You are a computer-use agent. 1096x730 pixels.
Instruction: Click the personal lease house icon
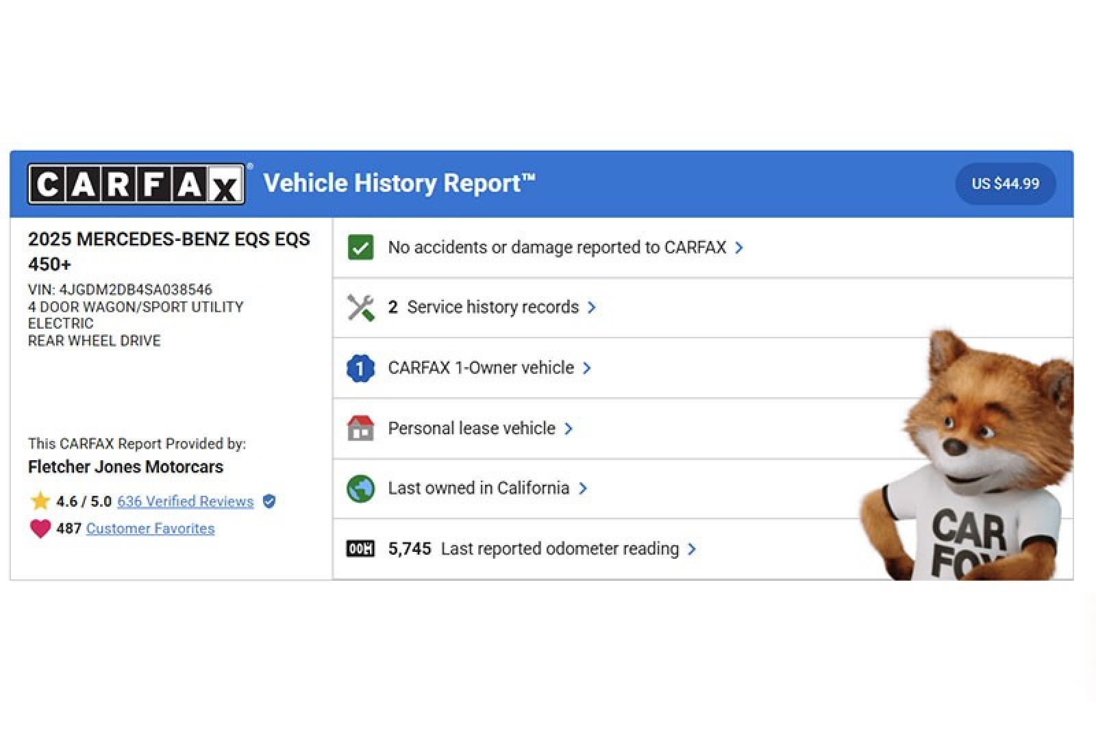[361, 428]
